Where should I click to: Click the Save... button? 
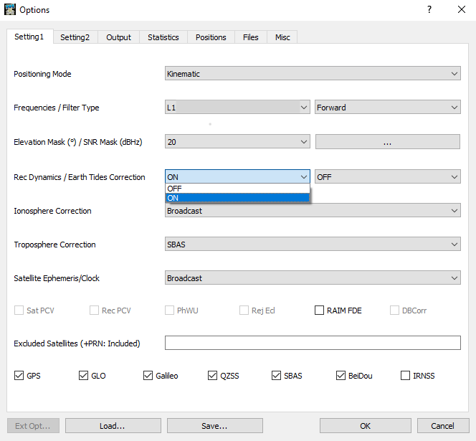[214, 426]
